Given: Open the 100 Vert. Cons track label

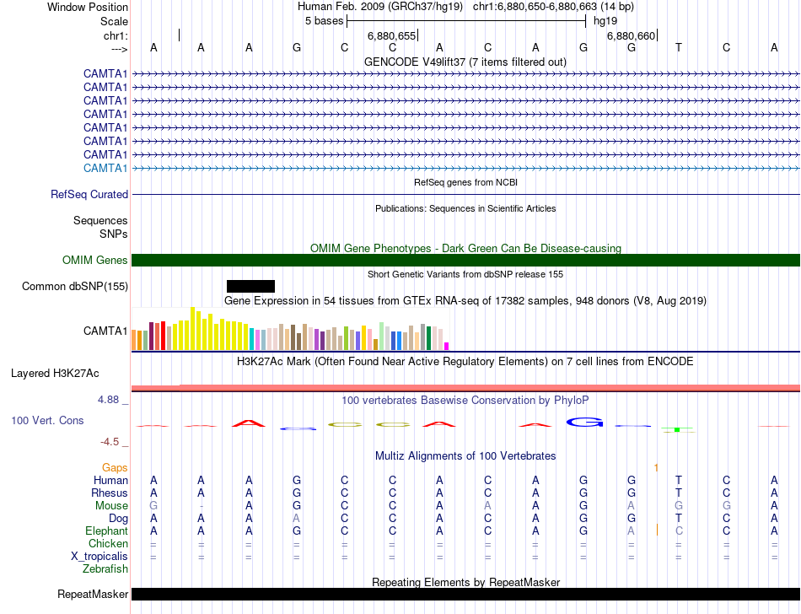Looking at the screenshot, I should click(x=47, y=420).
